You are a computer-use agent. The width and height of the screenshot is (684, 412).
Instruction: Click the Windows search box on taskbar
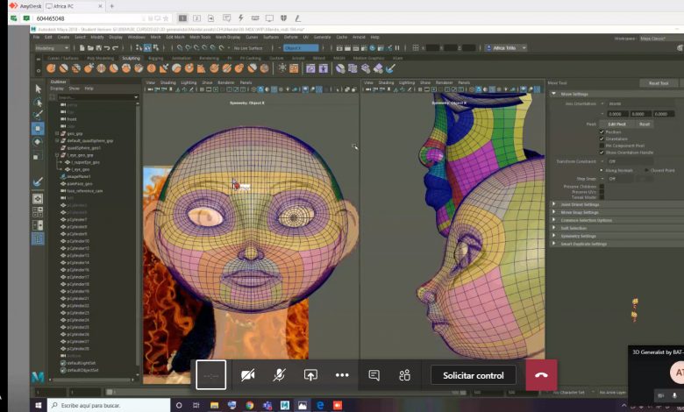(109, 406)
